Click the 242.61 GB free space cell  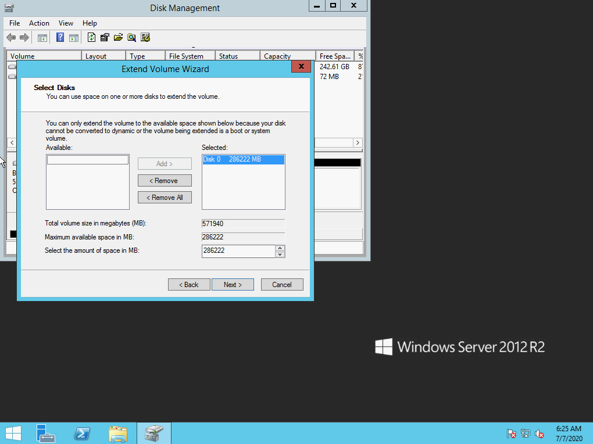(x=334, y=67)
